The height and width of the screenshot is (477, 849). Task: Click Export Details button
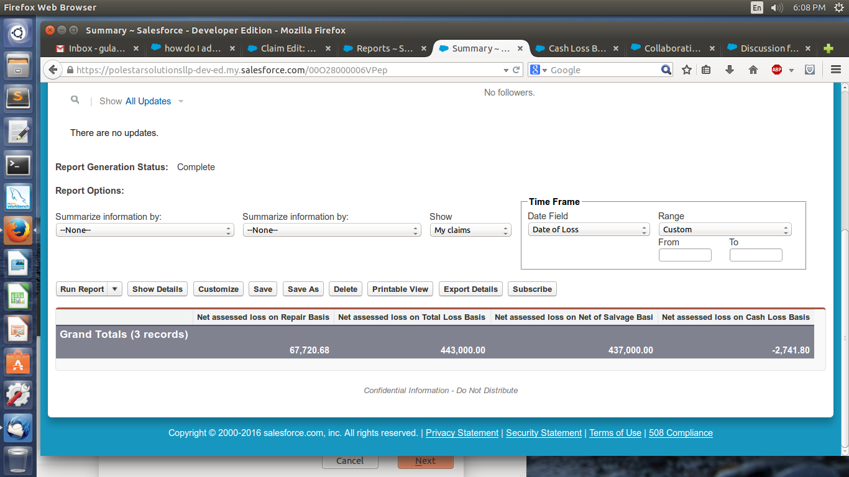tap(470, 289)
